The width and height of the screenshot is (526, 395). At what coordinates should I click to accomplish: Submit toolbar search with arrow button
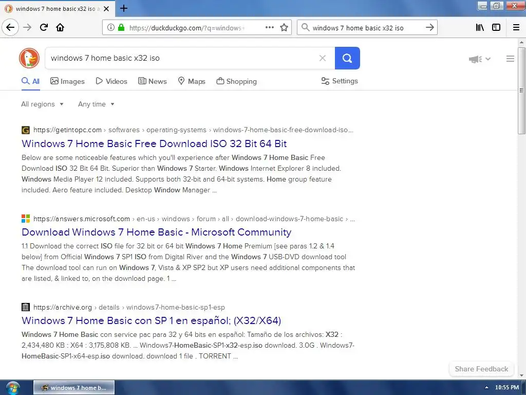[x=430, y=28]
